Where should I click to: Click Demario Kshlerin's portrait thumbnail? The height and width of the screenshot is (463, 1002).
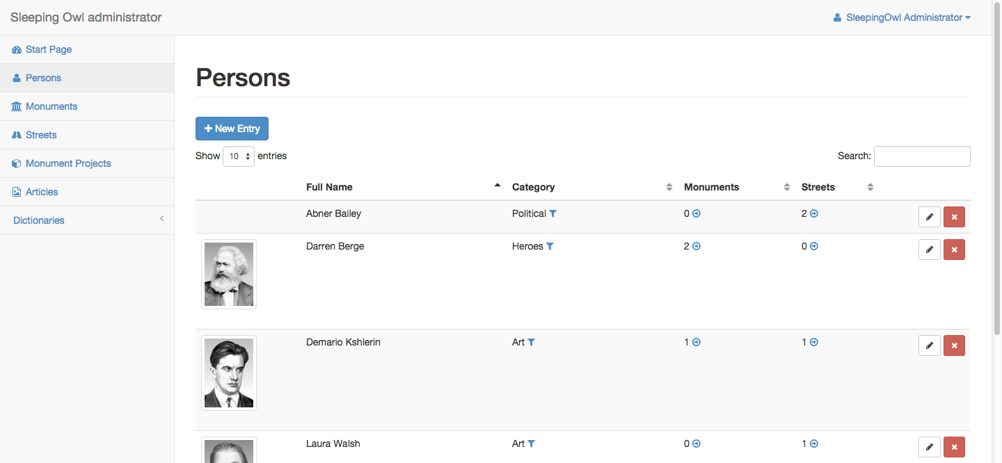(229, 373)
